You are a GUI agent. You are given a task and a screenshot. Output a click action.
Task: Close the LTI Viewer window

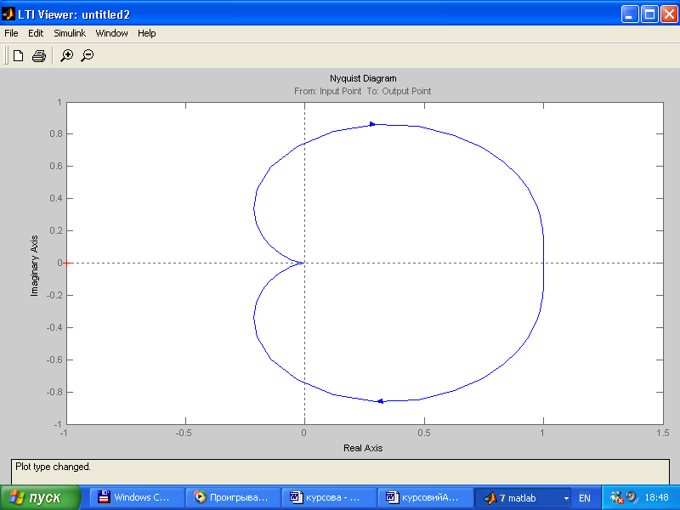pos(670,14)
